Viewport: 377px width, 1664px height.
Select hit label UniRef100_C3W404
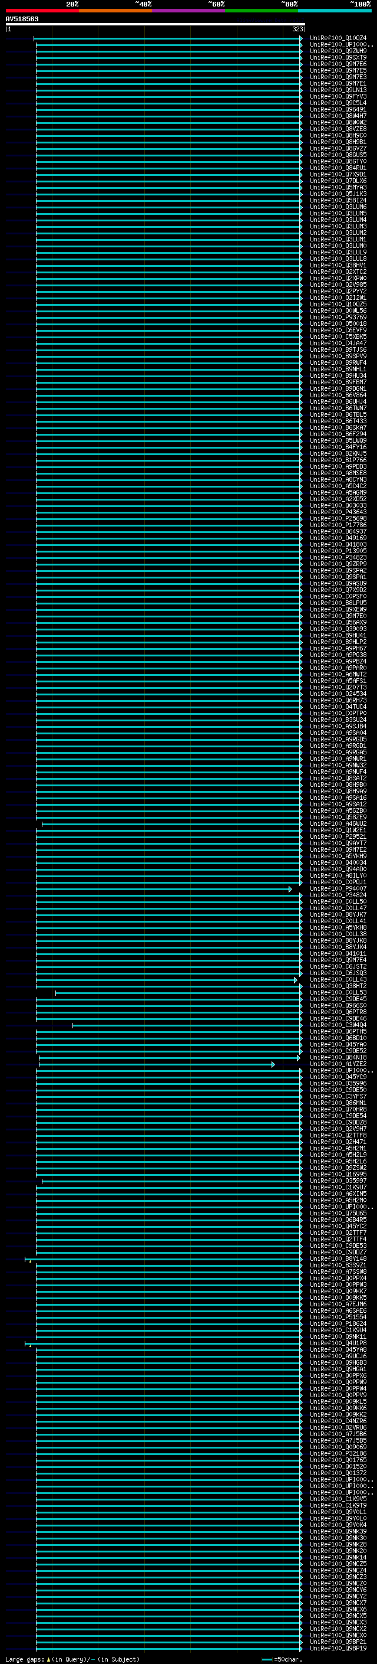tap(338, 1025)
